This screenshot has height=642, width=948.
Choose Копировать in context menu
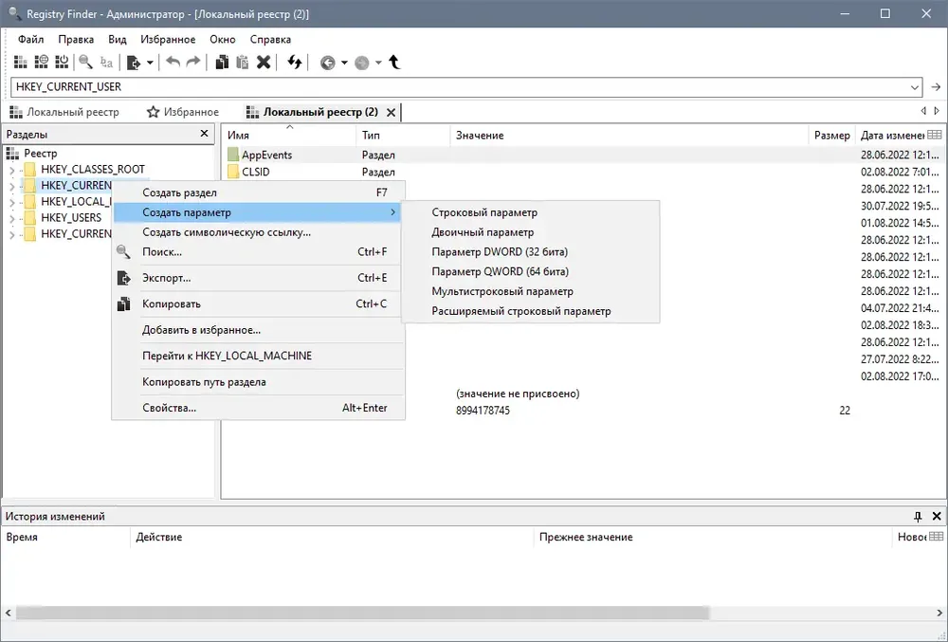(x=258, y=304)
